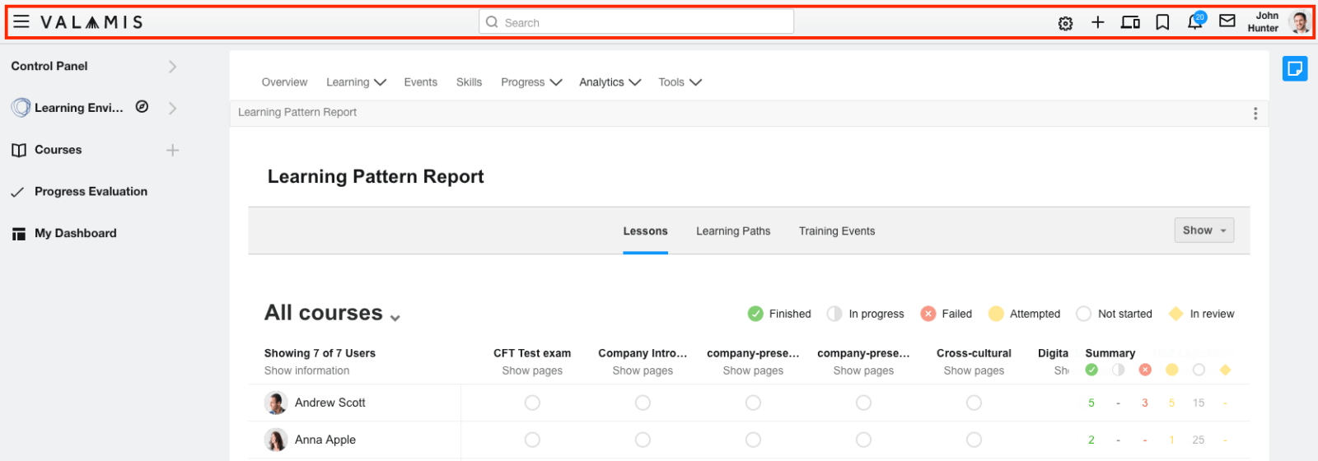Open the settings gear icon
The image size is (1318, 461).
tap(1065, 23)
